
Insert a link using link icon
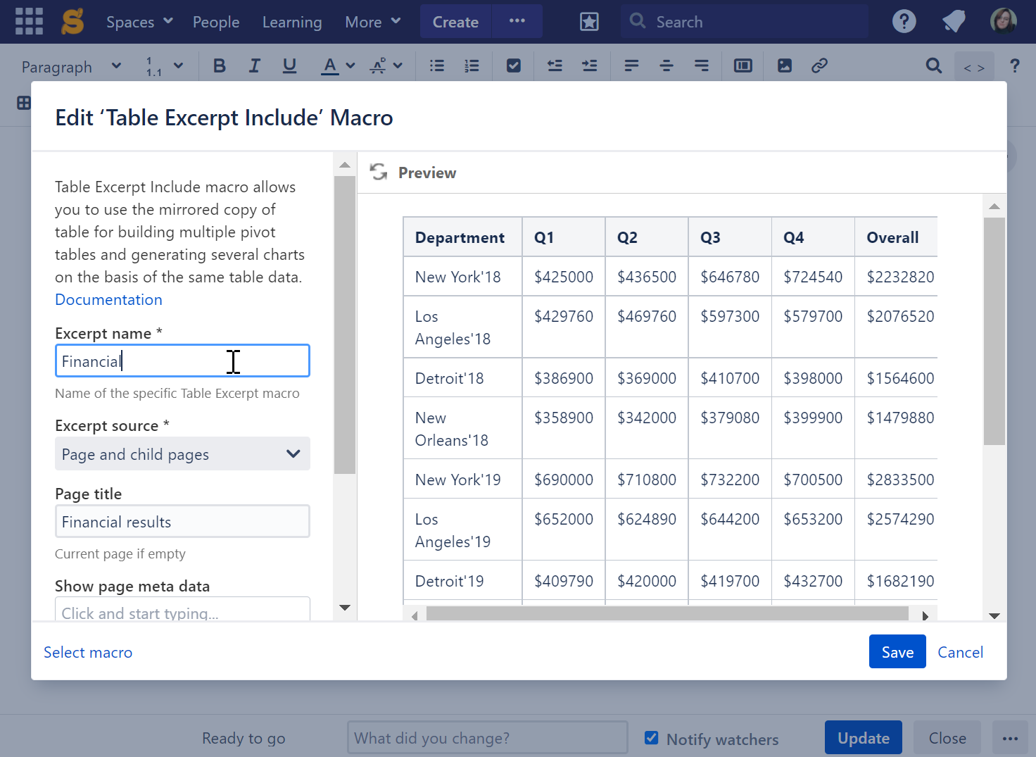819,66
